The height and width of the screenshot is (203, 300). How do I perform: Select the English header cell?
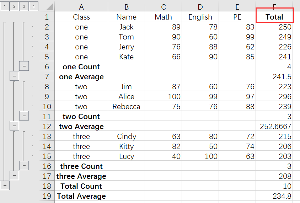click(x=200, y=17)
